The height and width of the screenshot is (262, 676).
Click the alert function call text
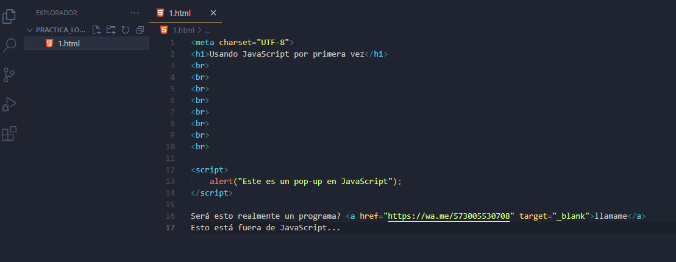point(221,182)
